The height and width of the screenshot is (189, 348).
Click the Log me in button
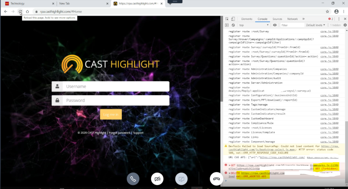pos(111,114)
